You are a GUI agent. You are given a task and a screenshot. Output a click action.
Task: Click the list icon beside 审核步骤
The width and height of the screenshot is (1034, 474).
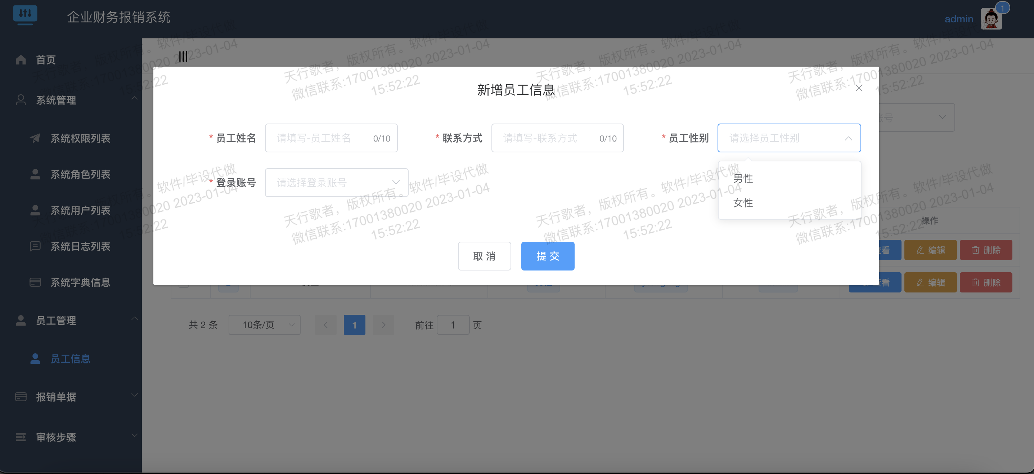pyautogui.click(x=21, y=437)
